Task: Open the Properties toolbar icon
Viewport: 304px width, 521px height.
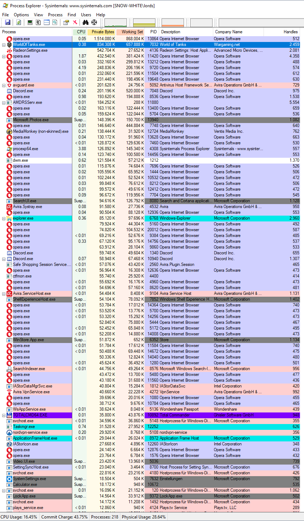Action: point(66,22)
